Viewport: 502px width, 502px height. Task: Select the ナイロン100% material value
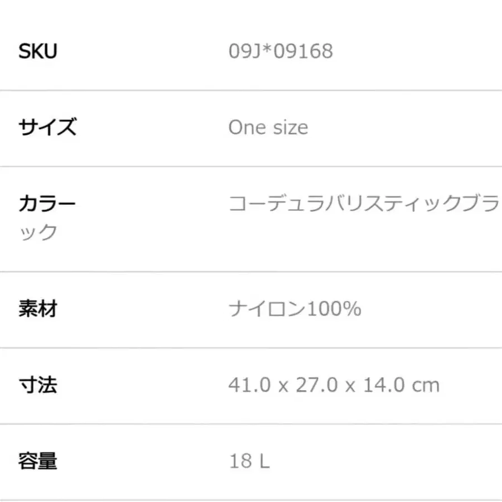coord(295,308)
